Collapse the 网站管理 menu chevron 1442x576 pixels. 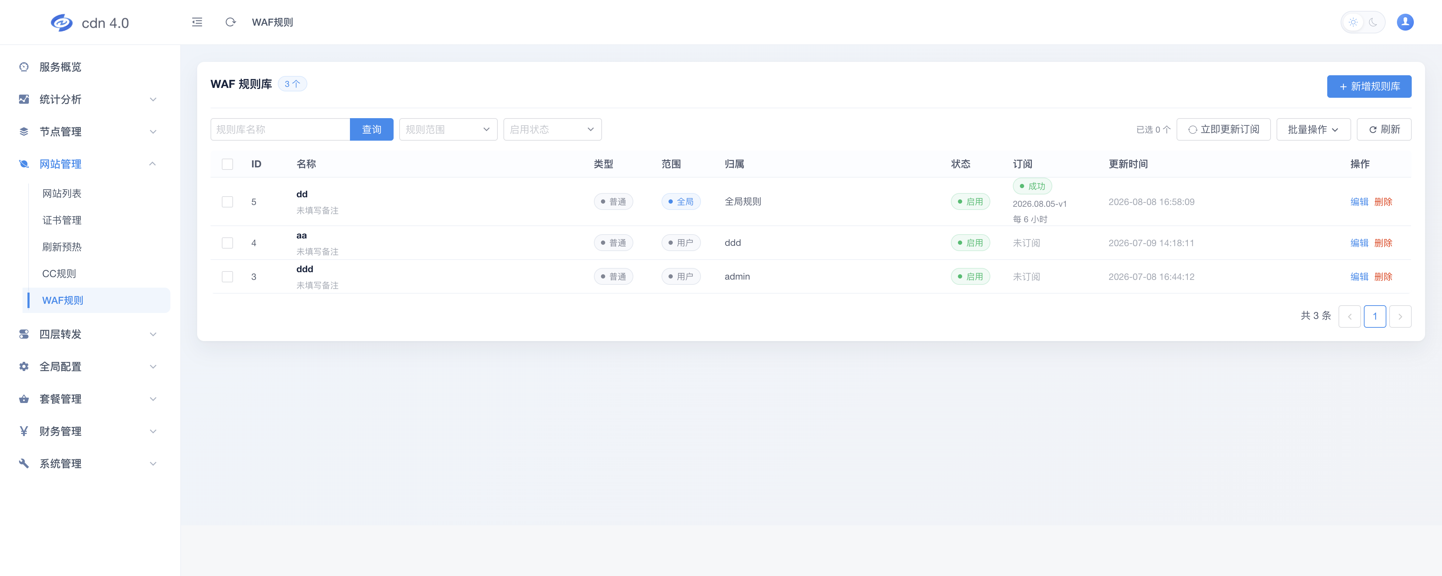click(x=153, y=164)
